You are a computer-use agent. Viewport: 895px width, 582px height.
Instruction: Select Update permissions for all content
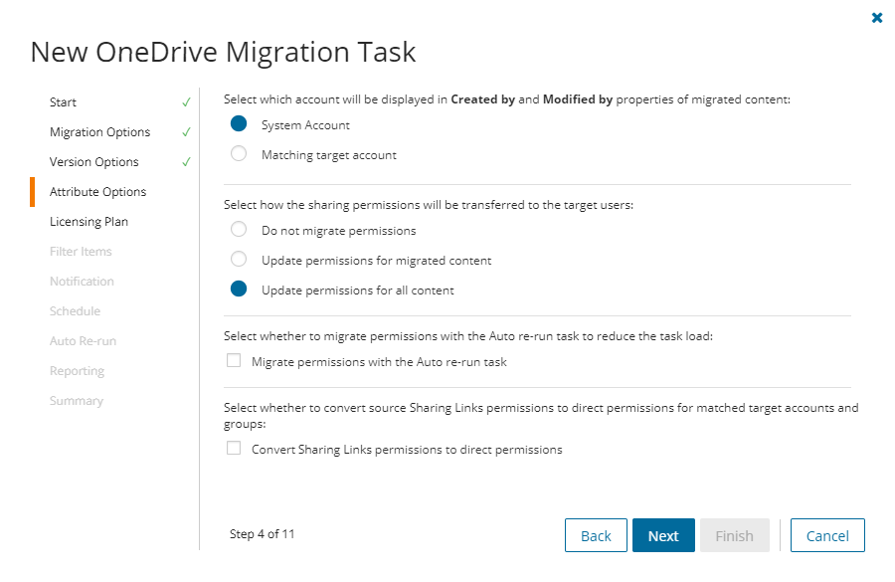click(238, 289)
